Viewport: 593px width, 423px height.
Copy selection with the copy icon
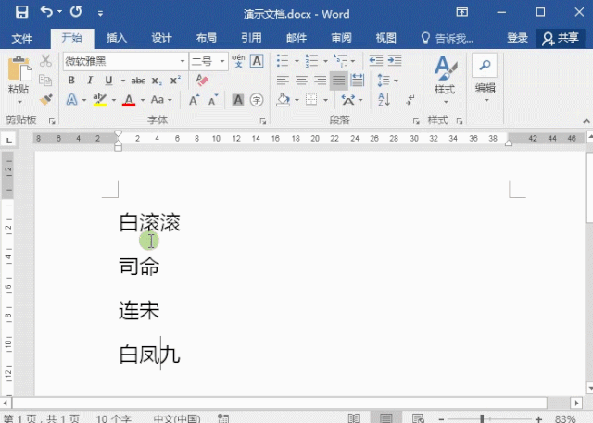45,81
